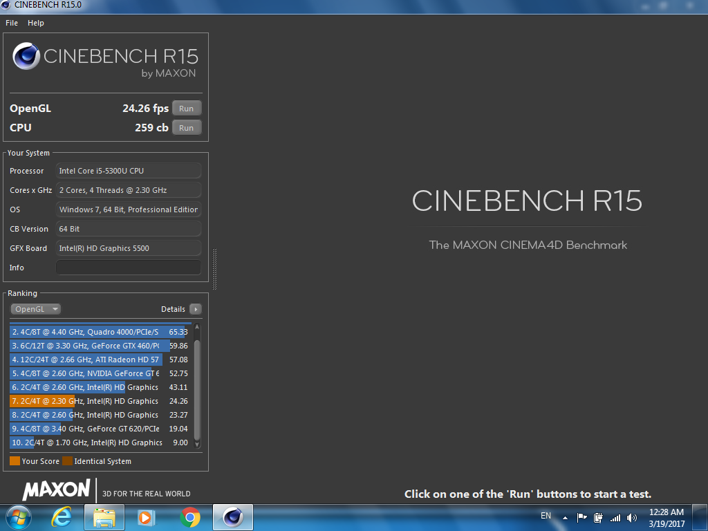Open the Windows Start menu

coord(19,517)
